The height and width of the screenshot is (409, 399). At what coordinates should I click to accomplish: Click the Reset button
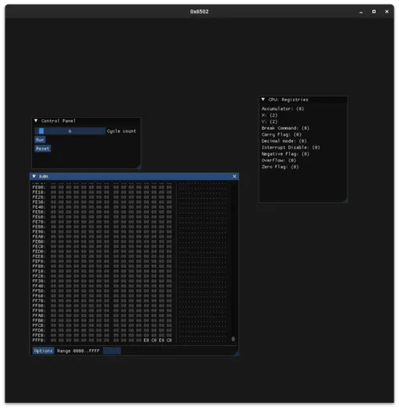[x=43, y=149]
